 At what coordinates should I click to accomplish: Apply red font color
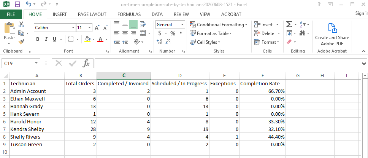tap(100, 39)
